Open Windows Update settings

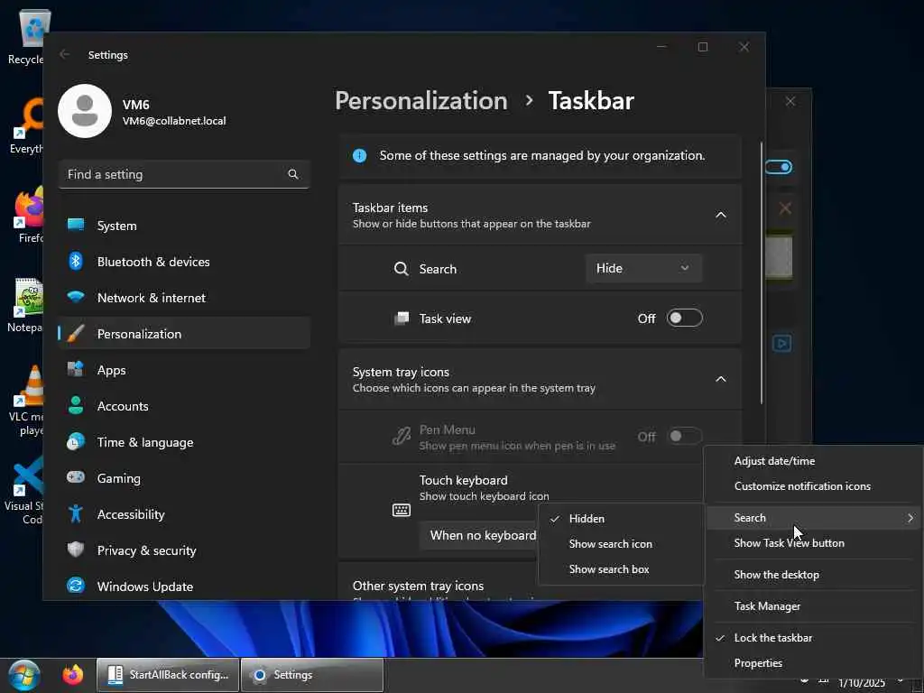(184, 587)
